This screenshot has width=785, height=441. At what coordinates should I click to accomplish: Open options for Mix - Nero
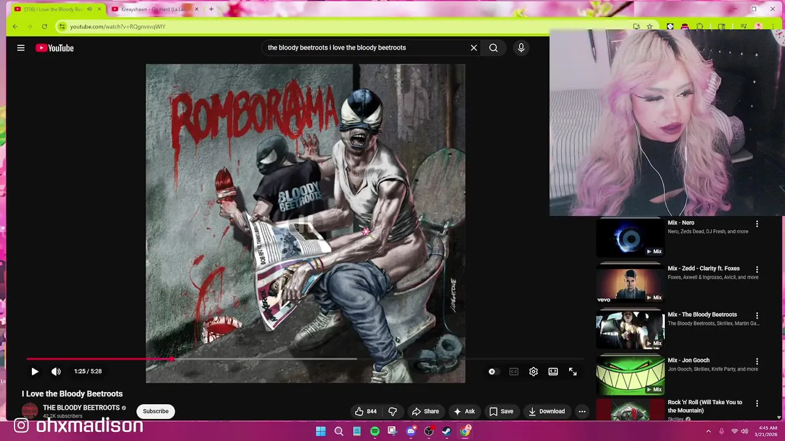pos(757,224)
